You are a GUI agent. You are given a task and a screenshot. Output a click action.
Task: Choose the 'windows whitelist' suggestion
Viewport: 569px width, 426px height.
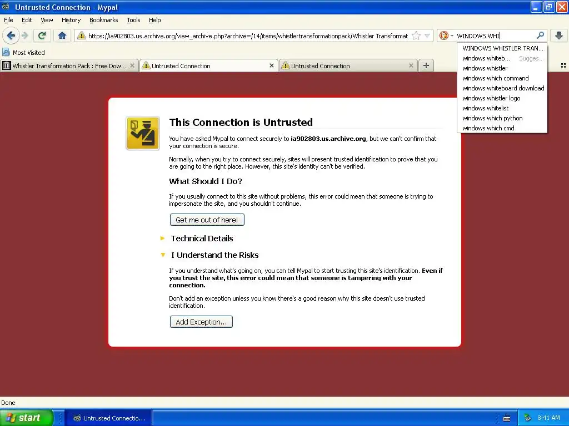click(502, 108)
